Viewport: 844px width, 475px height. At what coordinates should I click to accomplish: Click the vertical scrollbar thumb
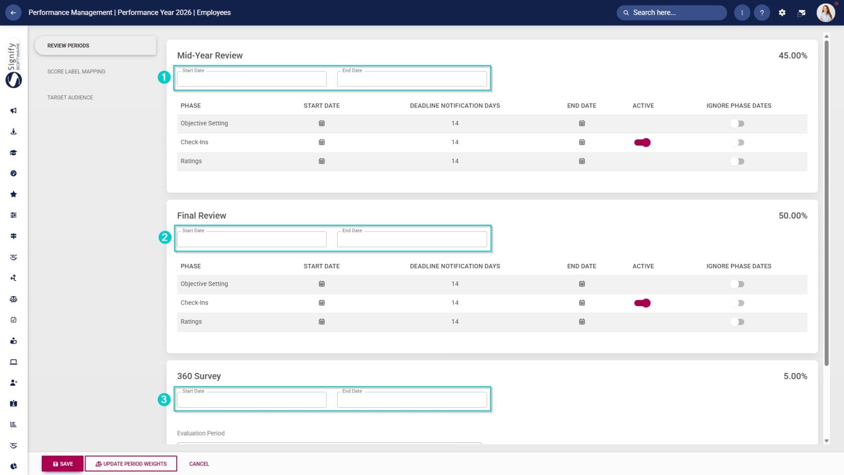[826, 203]
